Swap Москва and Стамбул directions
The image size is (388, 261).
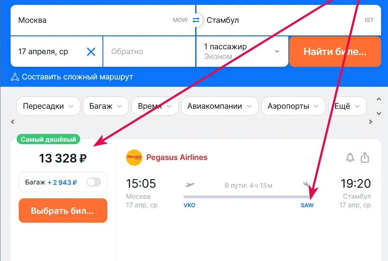196,20
